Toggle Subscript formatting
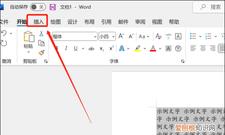The width and height of the screenshot is (225, 135). (x=102, y=49)
